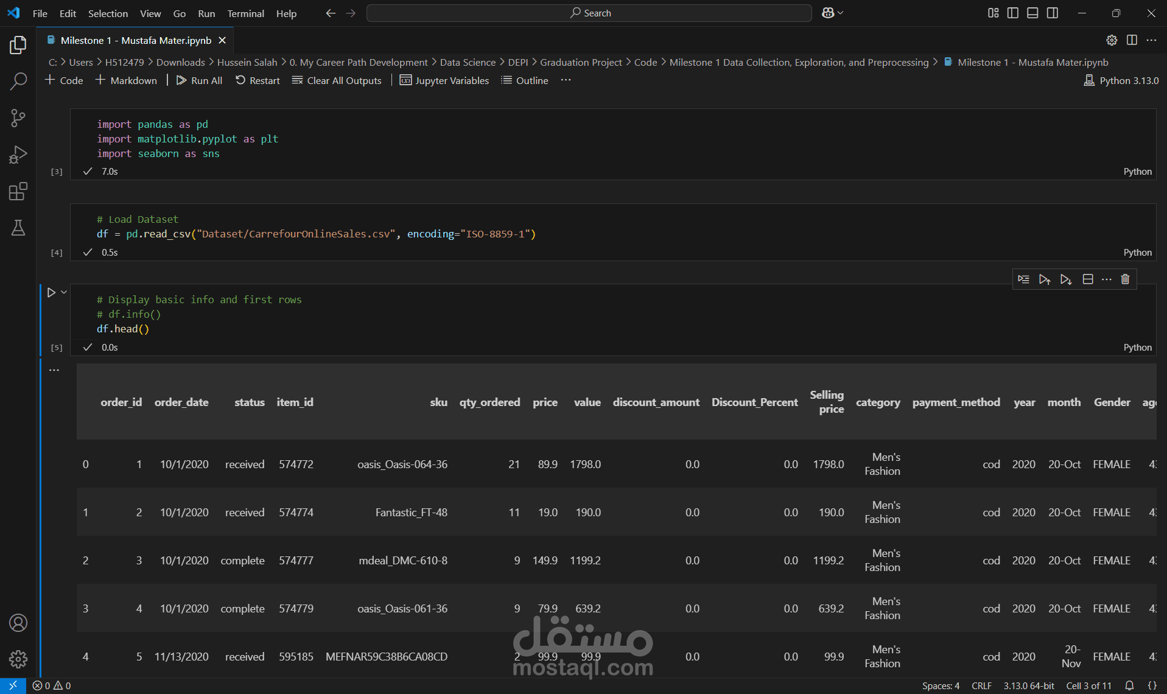Change Python language mode of df.head cell

tap(1137, 348)
